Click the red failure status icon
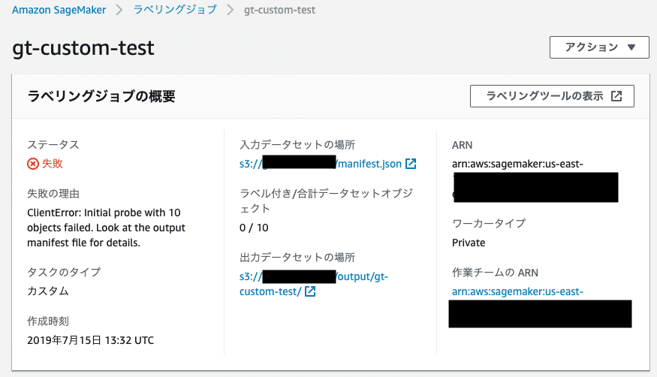The image size is (657, 377). 33,164
